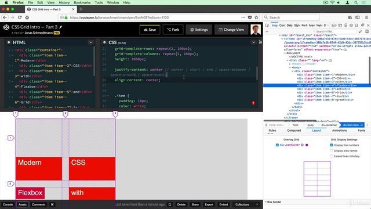Open the Fonts panel tab
The width and height of the screenshot is (371, 209).
[x=361, y=131]
